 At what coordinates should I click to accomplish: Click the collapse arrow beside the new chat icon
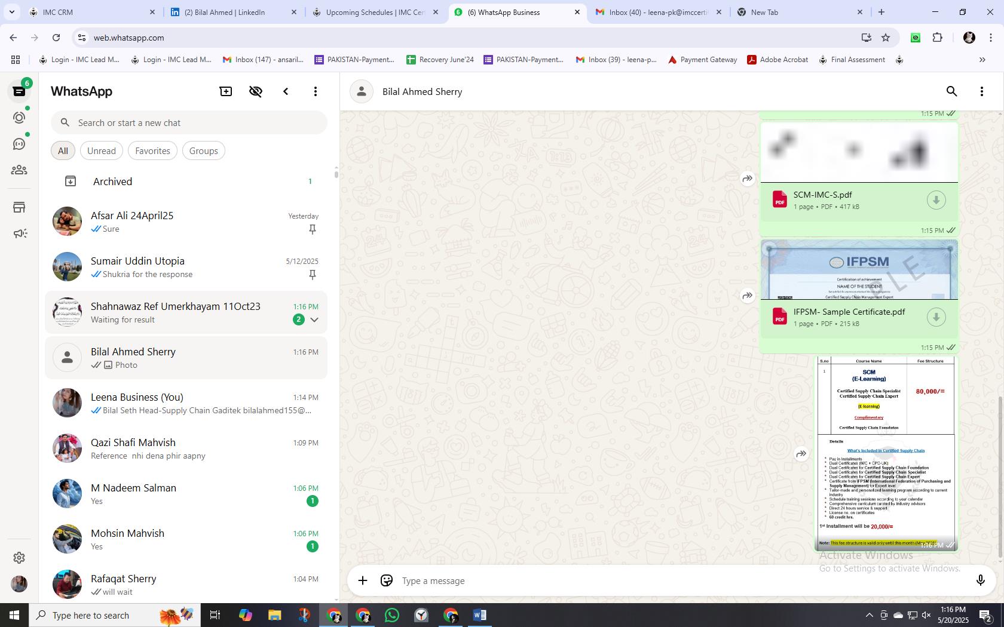pyautogui.click(x=286, y=91)
